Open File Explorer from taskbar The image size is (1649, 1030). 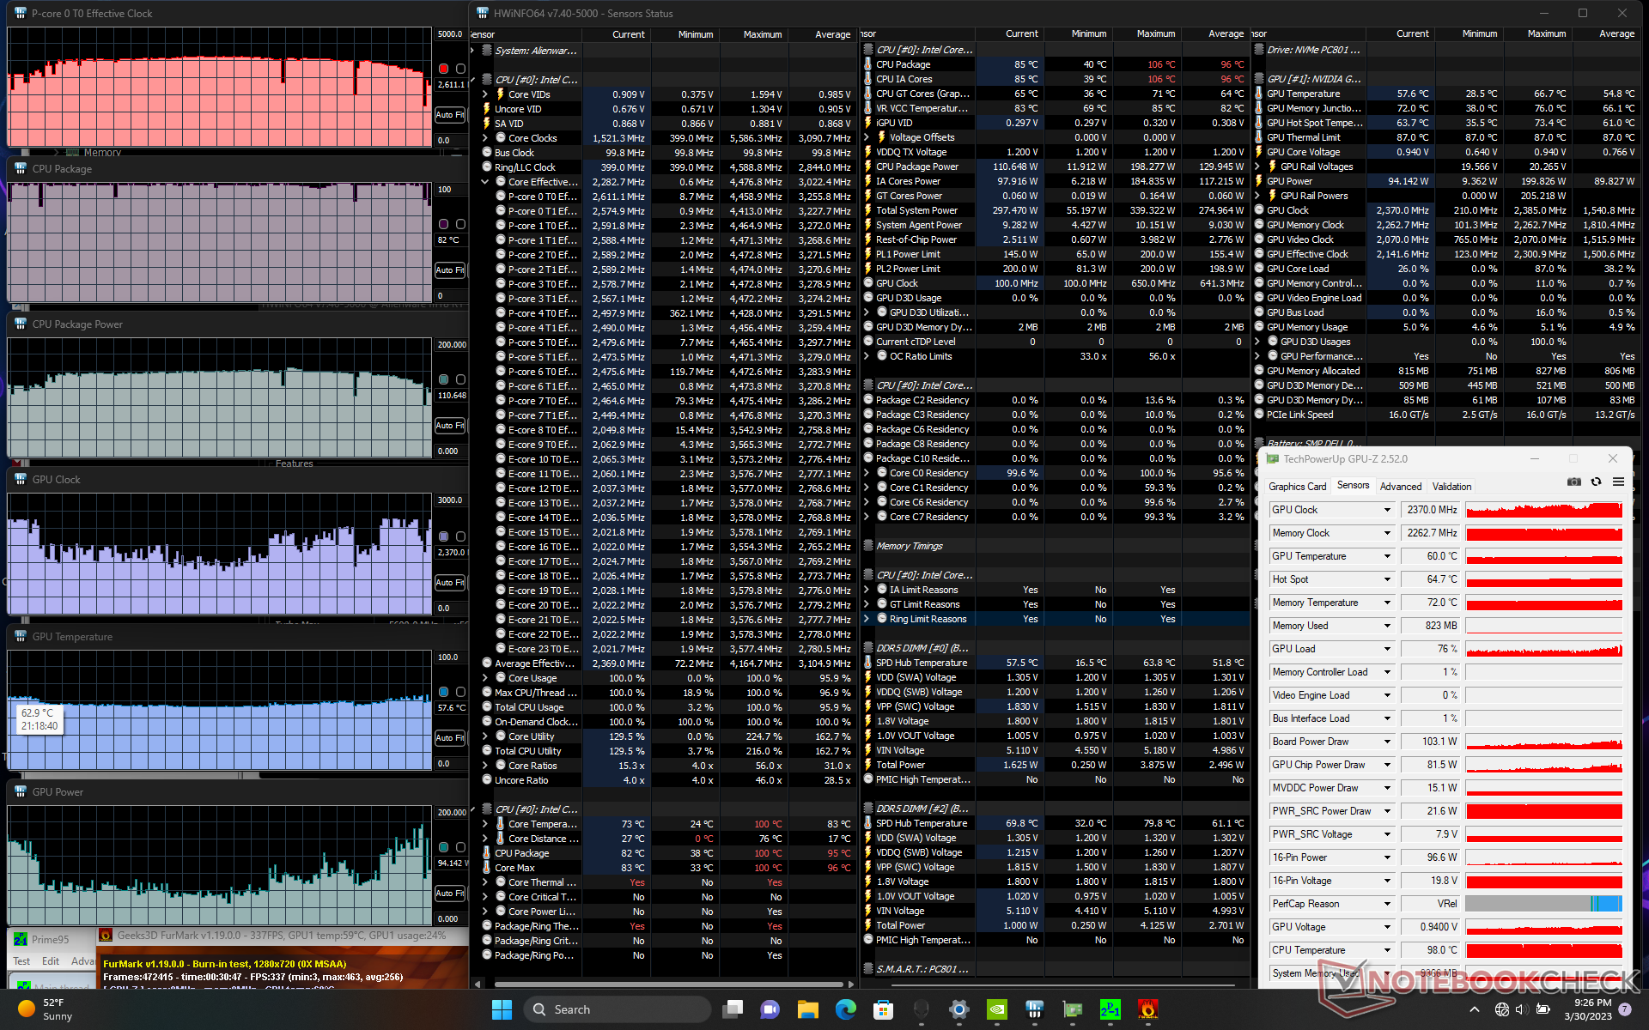coord(807,1009)
